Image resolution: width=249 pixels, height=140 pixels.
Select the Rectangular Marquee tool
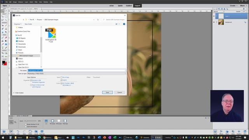pos(6,17)
